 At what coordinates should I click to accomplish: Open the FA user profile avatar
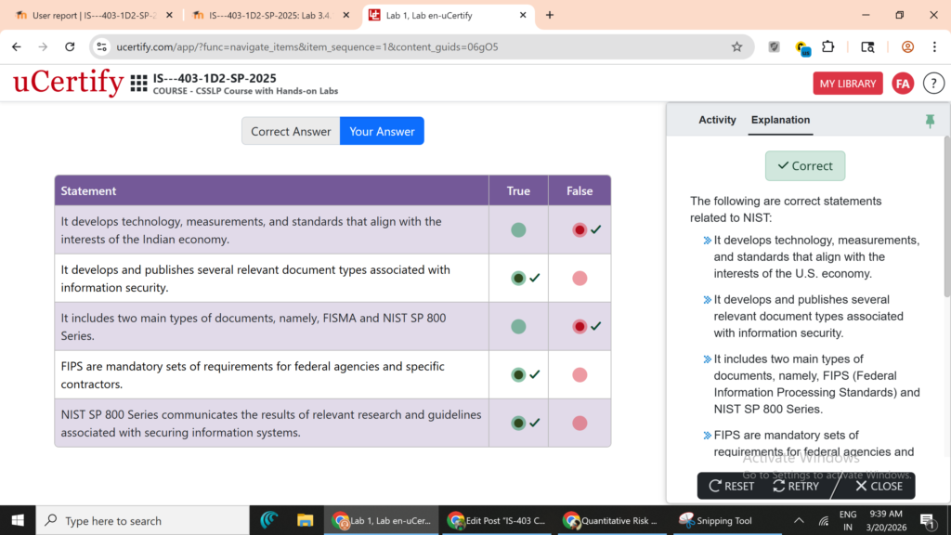(x=903, y=84)
